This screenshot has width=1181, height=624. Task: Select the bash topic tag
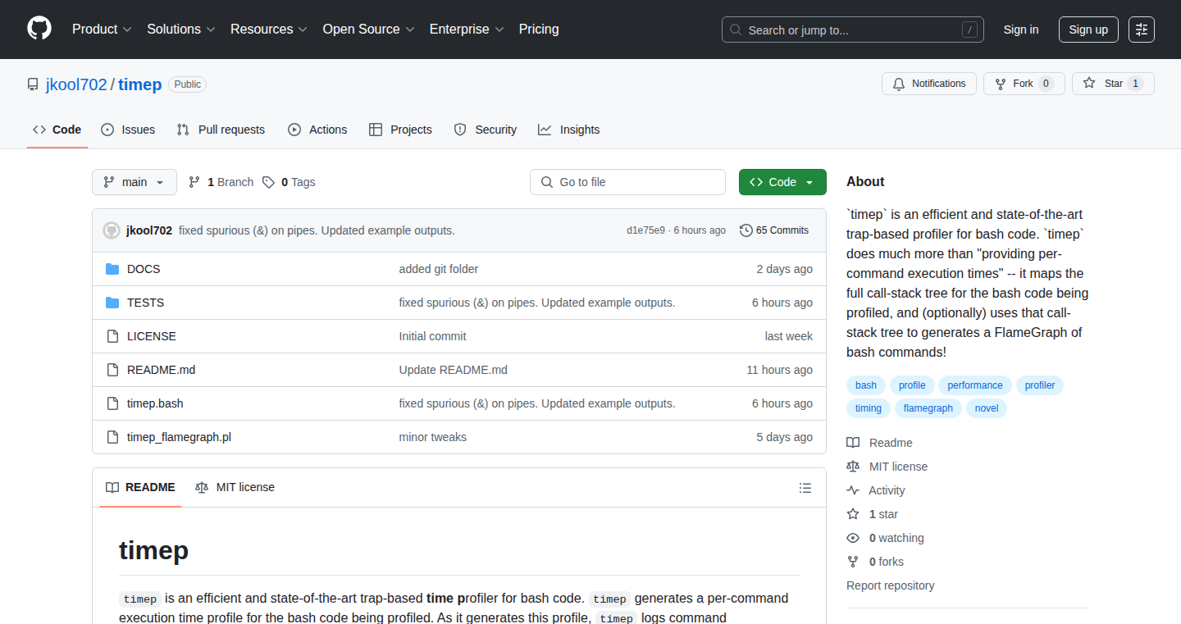click(866, 385)
